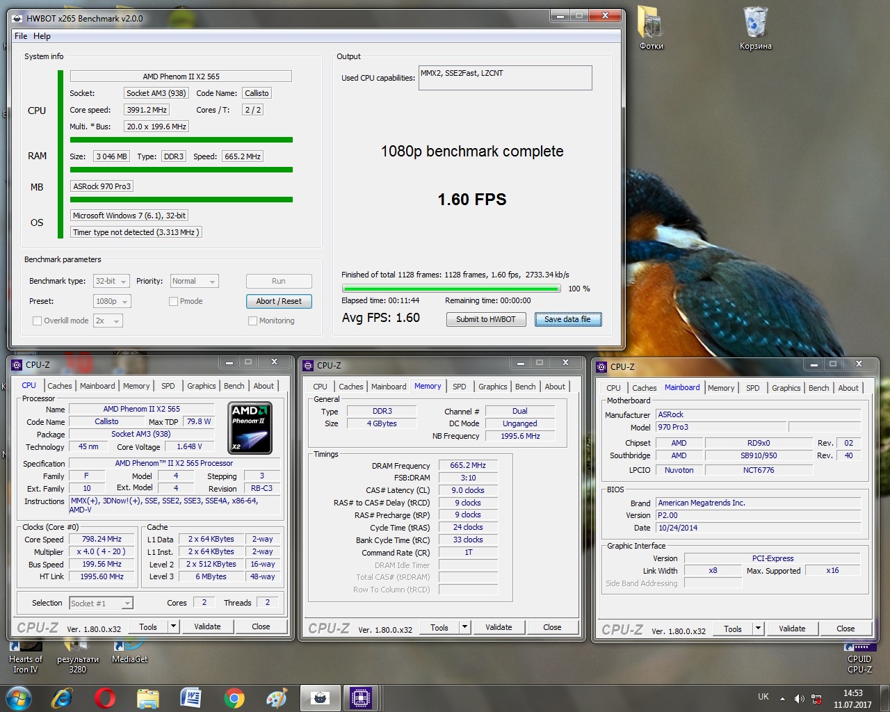Switch to the HWBOT x265 taskbar button
This screenshot has width=890, height=712.
point(320,697)
